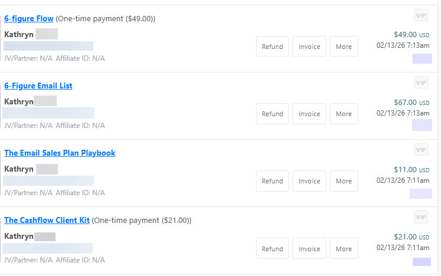Expand More options for 6-figure Flow order
This screenshot has height=276, width=441.
point(343,47)
